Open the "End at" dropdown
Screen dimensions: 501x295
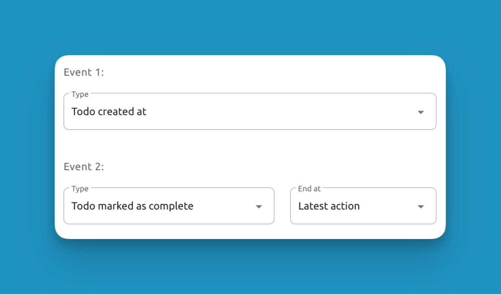point(363,206)
